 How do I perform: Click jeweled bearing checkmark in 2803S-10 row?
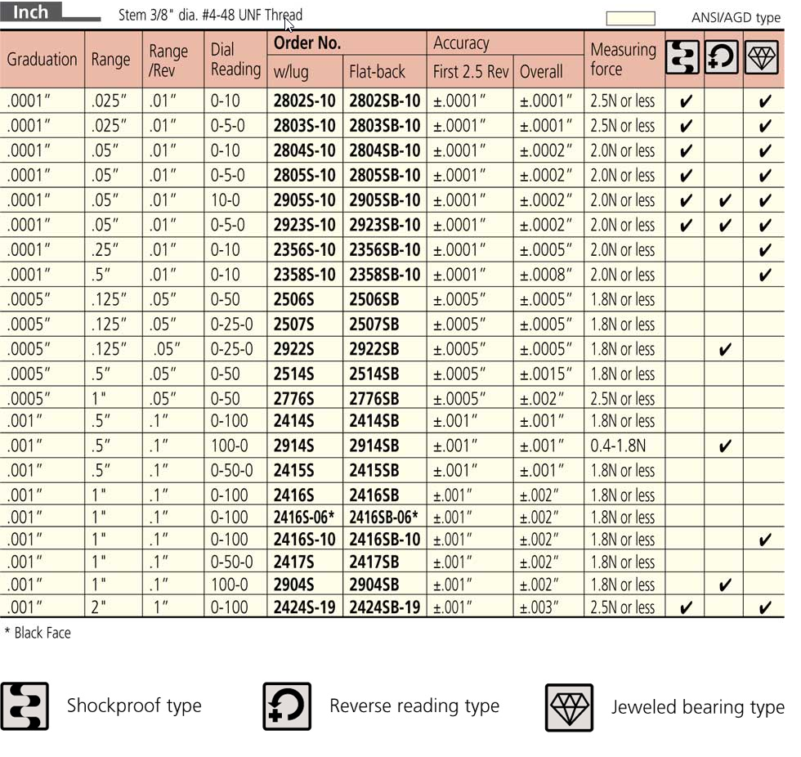[x=765, y=126]
